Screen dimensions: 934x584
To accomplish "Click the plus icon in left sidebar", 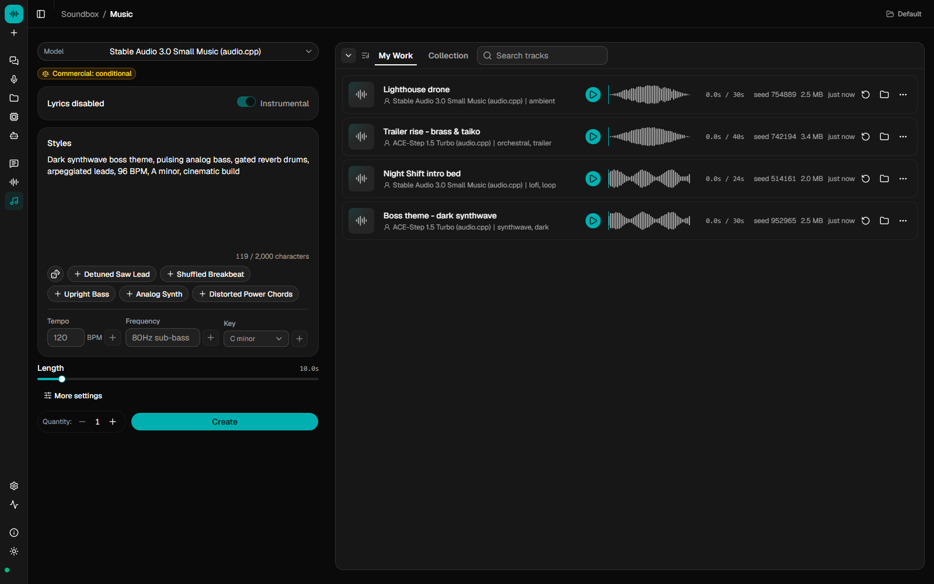I will click(x=14, y=33).
